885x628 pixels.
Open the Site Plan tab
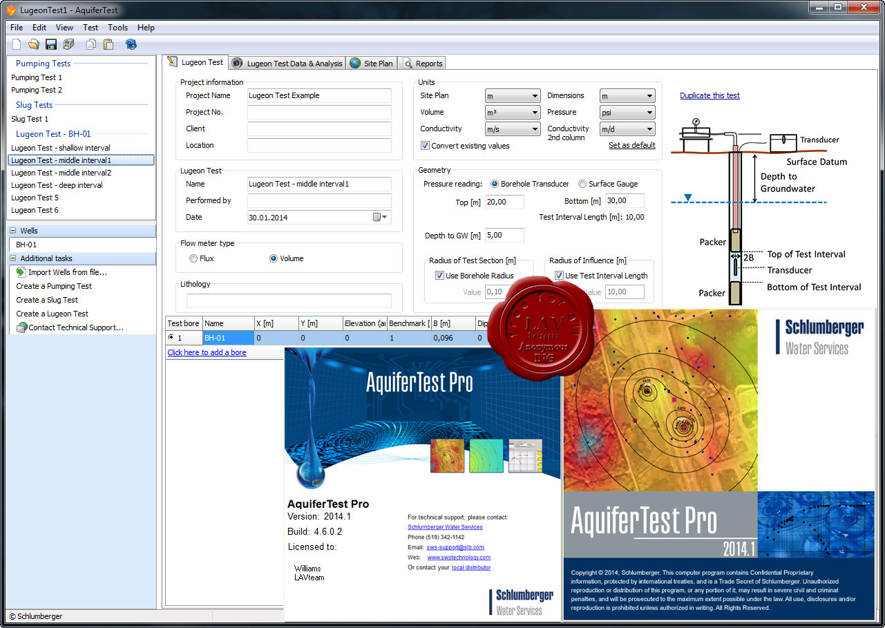pyautogui.click(x=372, y=63)
